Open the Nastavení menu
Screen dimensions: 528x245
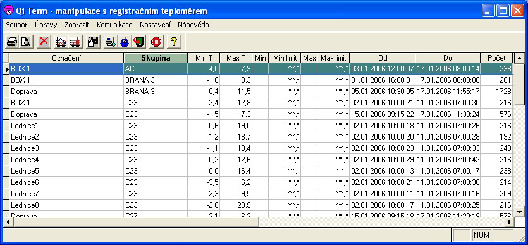pos(155,25)
